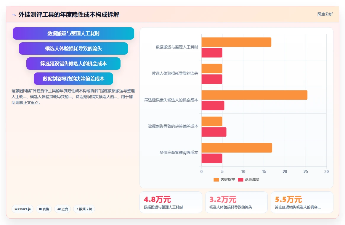The height and width of the screenshot is (225, 345).
Task: Click red bar for 数据割裂导致的决策偏差成本
Action: click(214, 132)
